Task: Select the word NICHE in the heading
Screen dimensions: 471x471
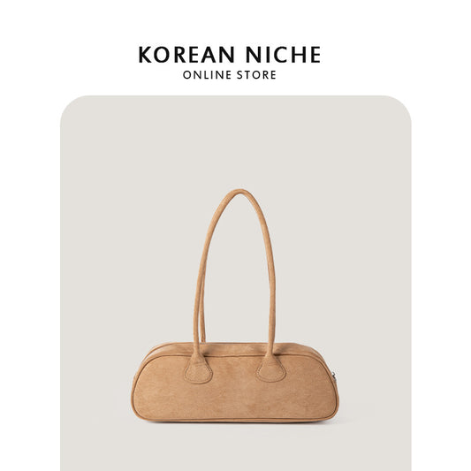Action: coord(284,55)
